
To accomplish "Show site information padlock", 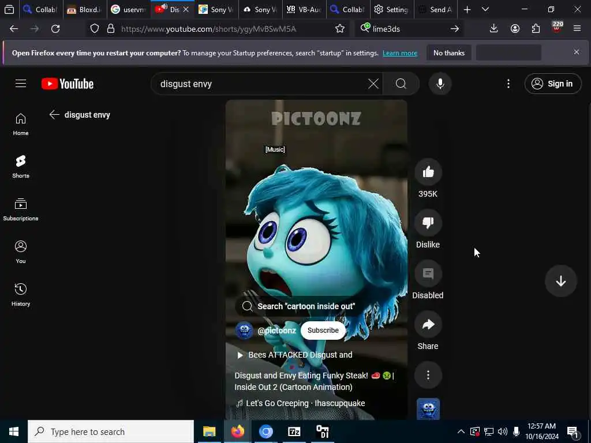I will [x=111, y=29].
